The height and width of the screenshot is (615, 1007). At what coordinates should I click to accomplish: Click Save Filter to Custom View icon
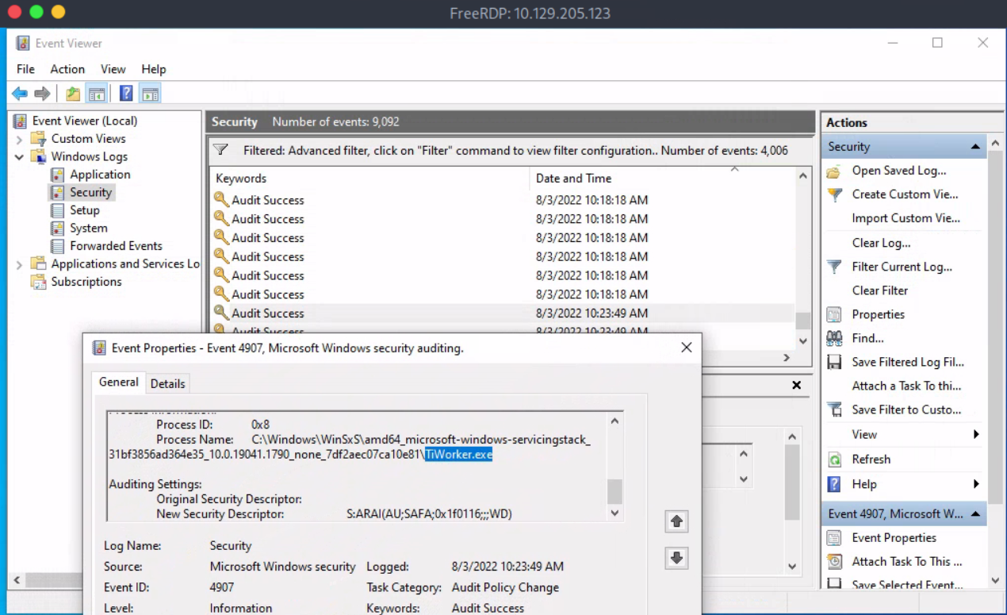[834, 409]
